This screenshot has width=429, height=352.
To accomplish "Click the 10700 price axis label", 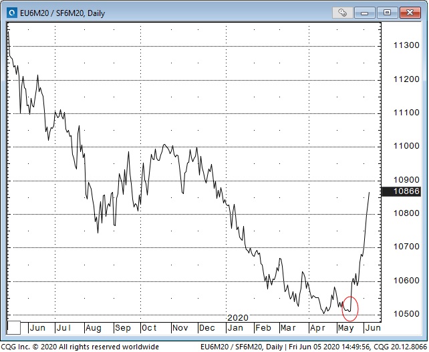I will (x=406, y=247).
